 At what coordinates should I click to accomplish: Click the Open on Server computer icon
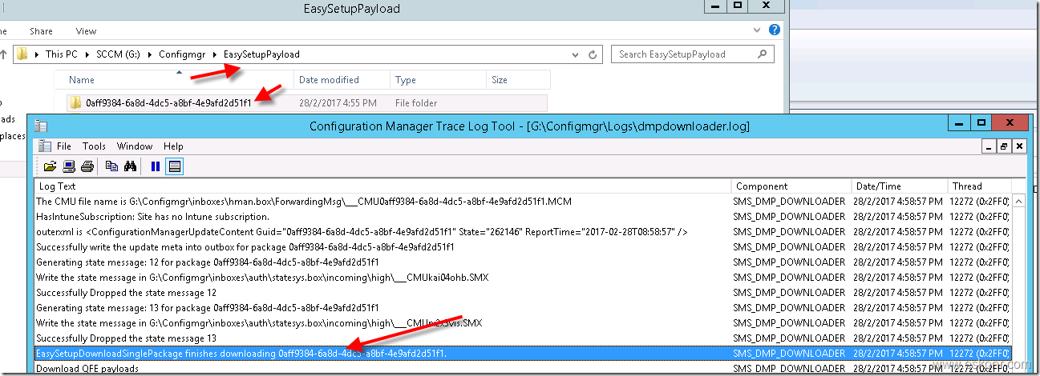[x=69, y=166]
